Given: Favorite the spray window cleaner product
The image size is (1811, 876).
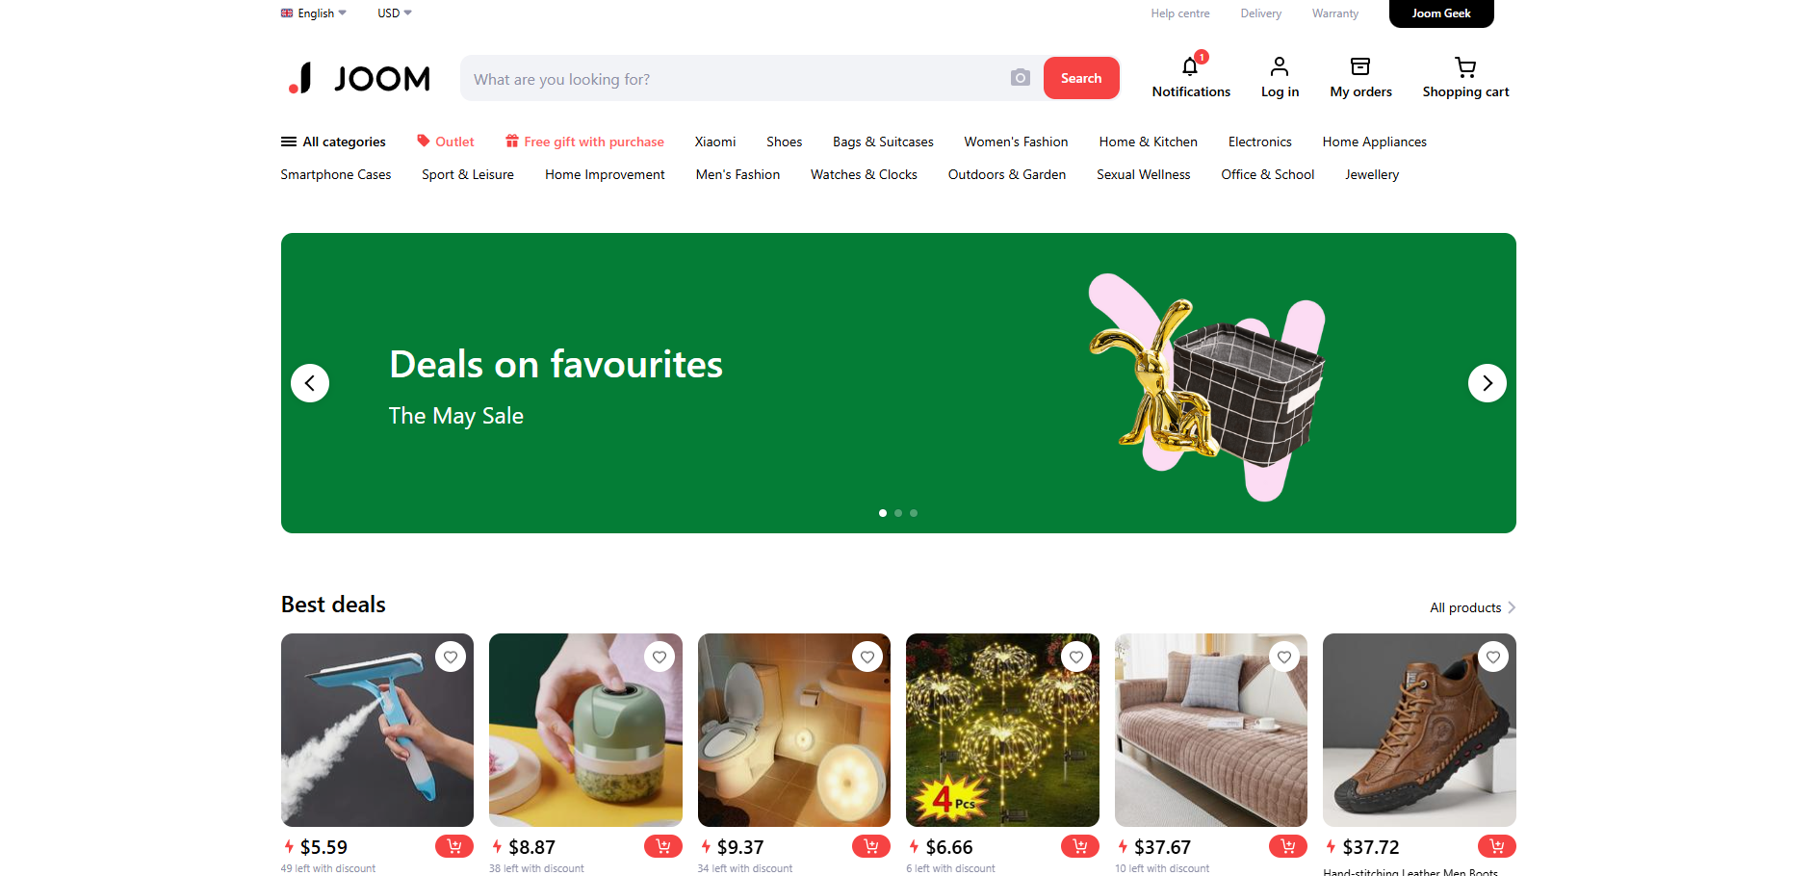Looking at the screenshot, I should tap(451, 657).
